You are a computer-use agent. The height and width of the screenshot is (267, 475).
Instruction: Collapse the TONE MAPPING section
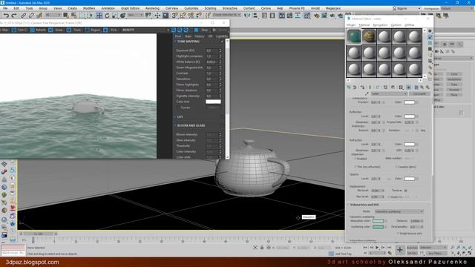coord(175,42)
